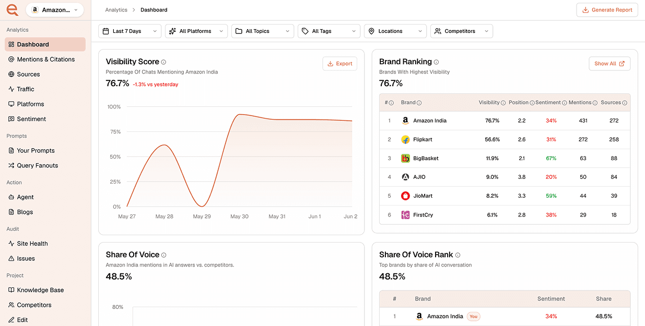The width and height of the screenshot is (645, 326).
Task: Click Show All in Brand Ranking
Action: 609,64
